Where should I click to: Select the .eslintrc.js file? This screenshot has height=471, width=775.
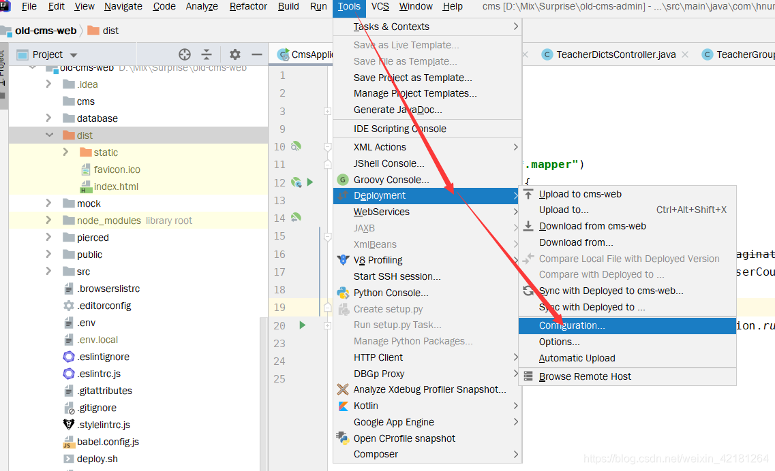pos(99,374)
